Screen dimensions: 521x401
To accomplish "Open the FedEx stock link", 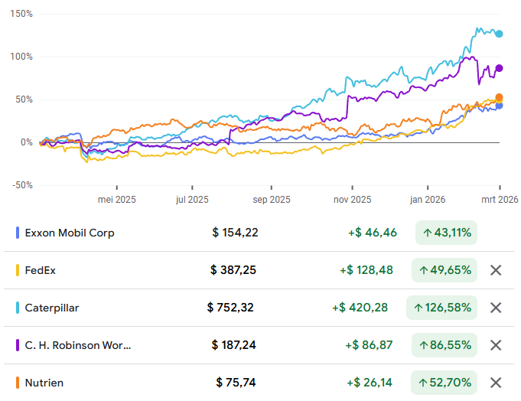I will tap(41, 270).
